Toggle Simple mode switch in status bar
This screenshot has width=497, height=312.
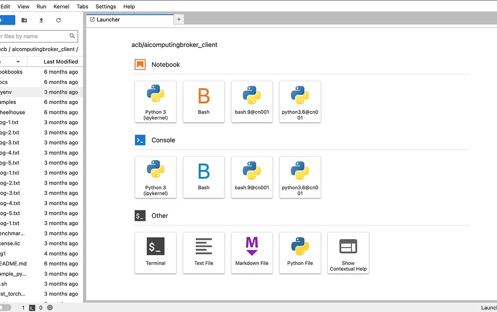5,308
